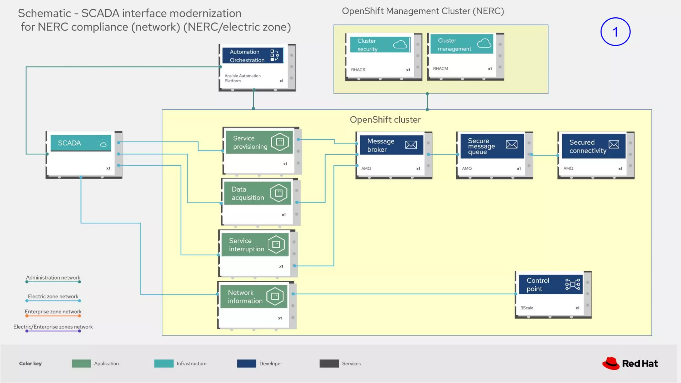Image resolution: width=681 pixels, height=383 pixels.
Task: Click the Network information hexagon icon
Action: [x=275, y=296]
